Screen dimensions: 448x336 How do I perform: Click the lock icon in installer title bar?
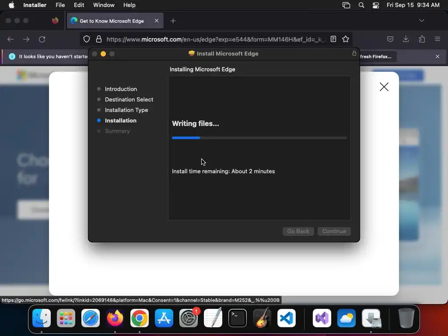tap(354, 53)
